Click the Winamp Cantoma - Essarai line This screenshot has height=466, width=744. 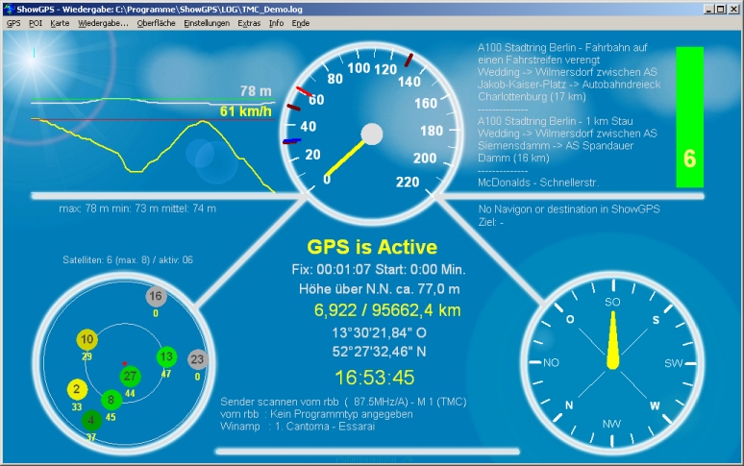(298, 427)
